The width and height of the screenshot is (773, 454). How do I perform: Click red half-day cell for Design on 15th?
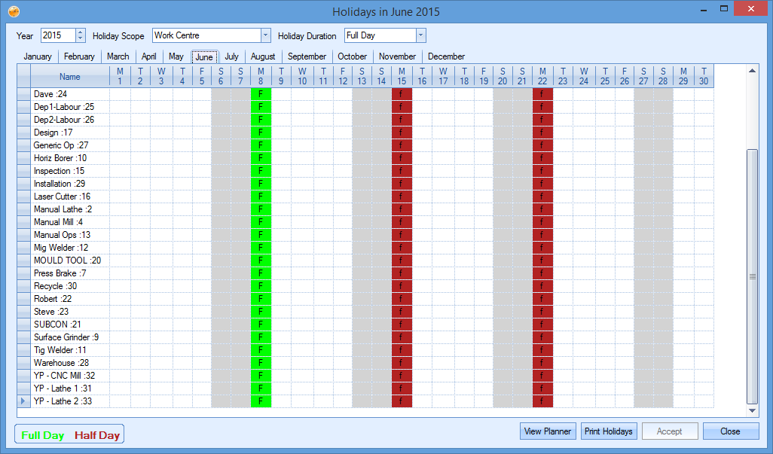click(x=401, y=133)
